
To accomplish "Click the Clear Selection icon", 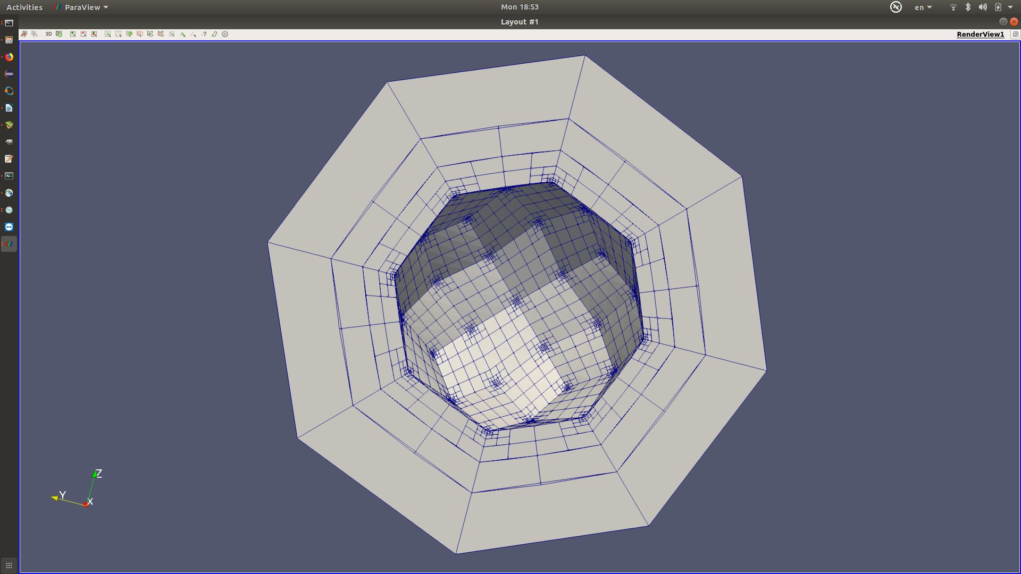I will click(x=225, y=34).
